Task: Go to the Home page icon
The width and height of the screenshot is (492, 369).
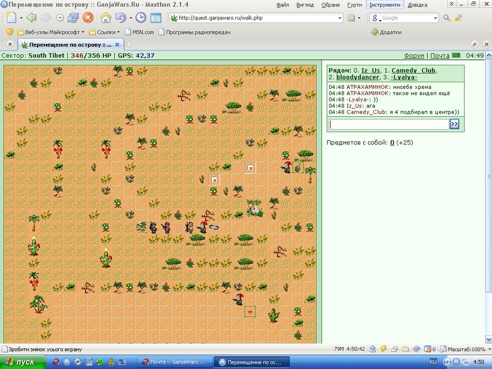Action: click(x=105, y=17)
